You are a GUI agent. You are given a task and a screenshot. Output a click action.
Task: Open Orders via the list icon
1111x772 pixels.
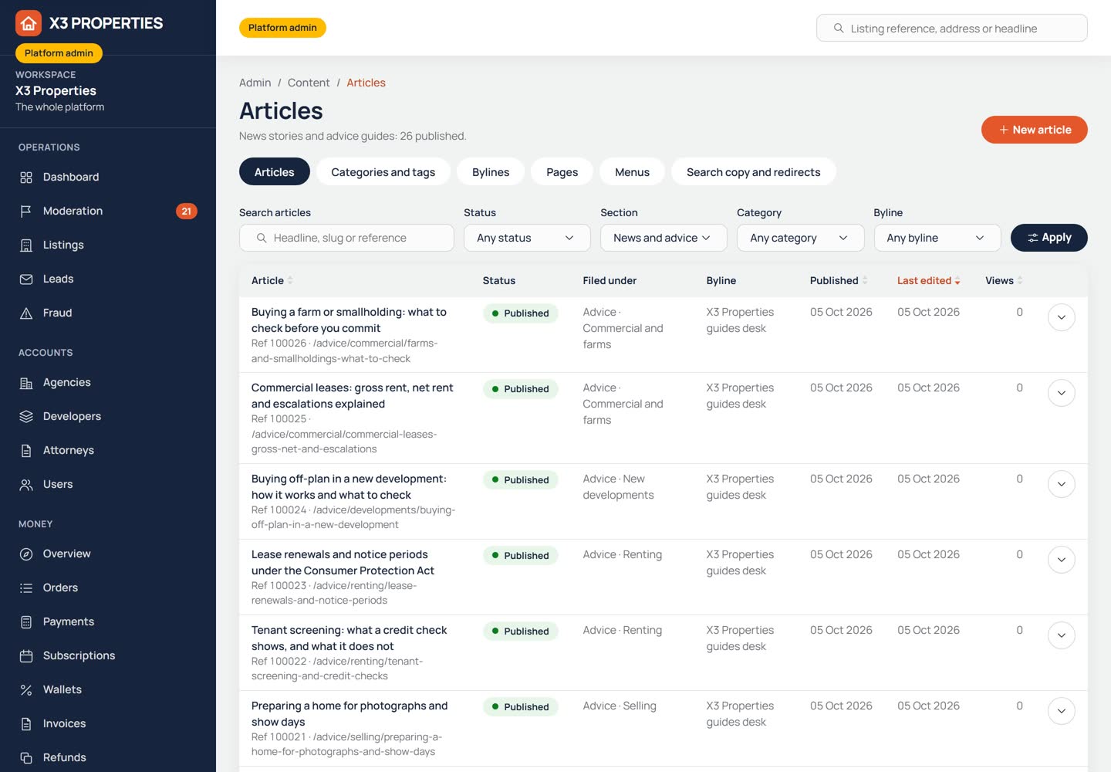(x=26, y=588)
